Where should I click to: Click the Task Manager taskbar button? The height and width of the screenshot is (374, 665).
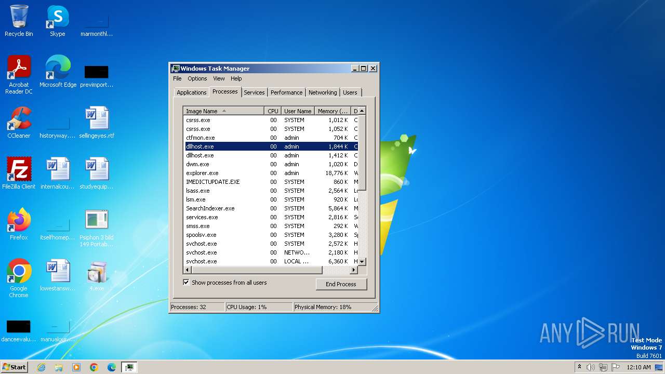(129, 367)
